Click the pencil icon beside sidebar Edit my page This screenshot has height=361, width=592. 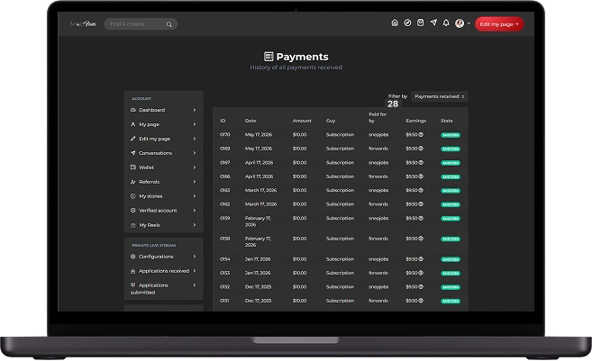132,139
